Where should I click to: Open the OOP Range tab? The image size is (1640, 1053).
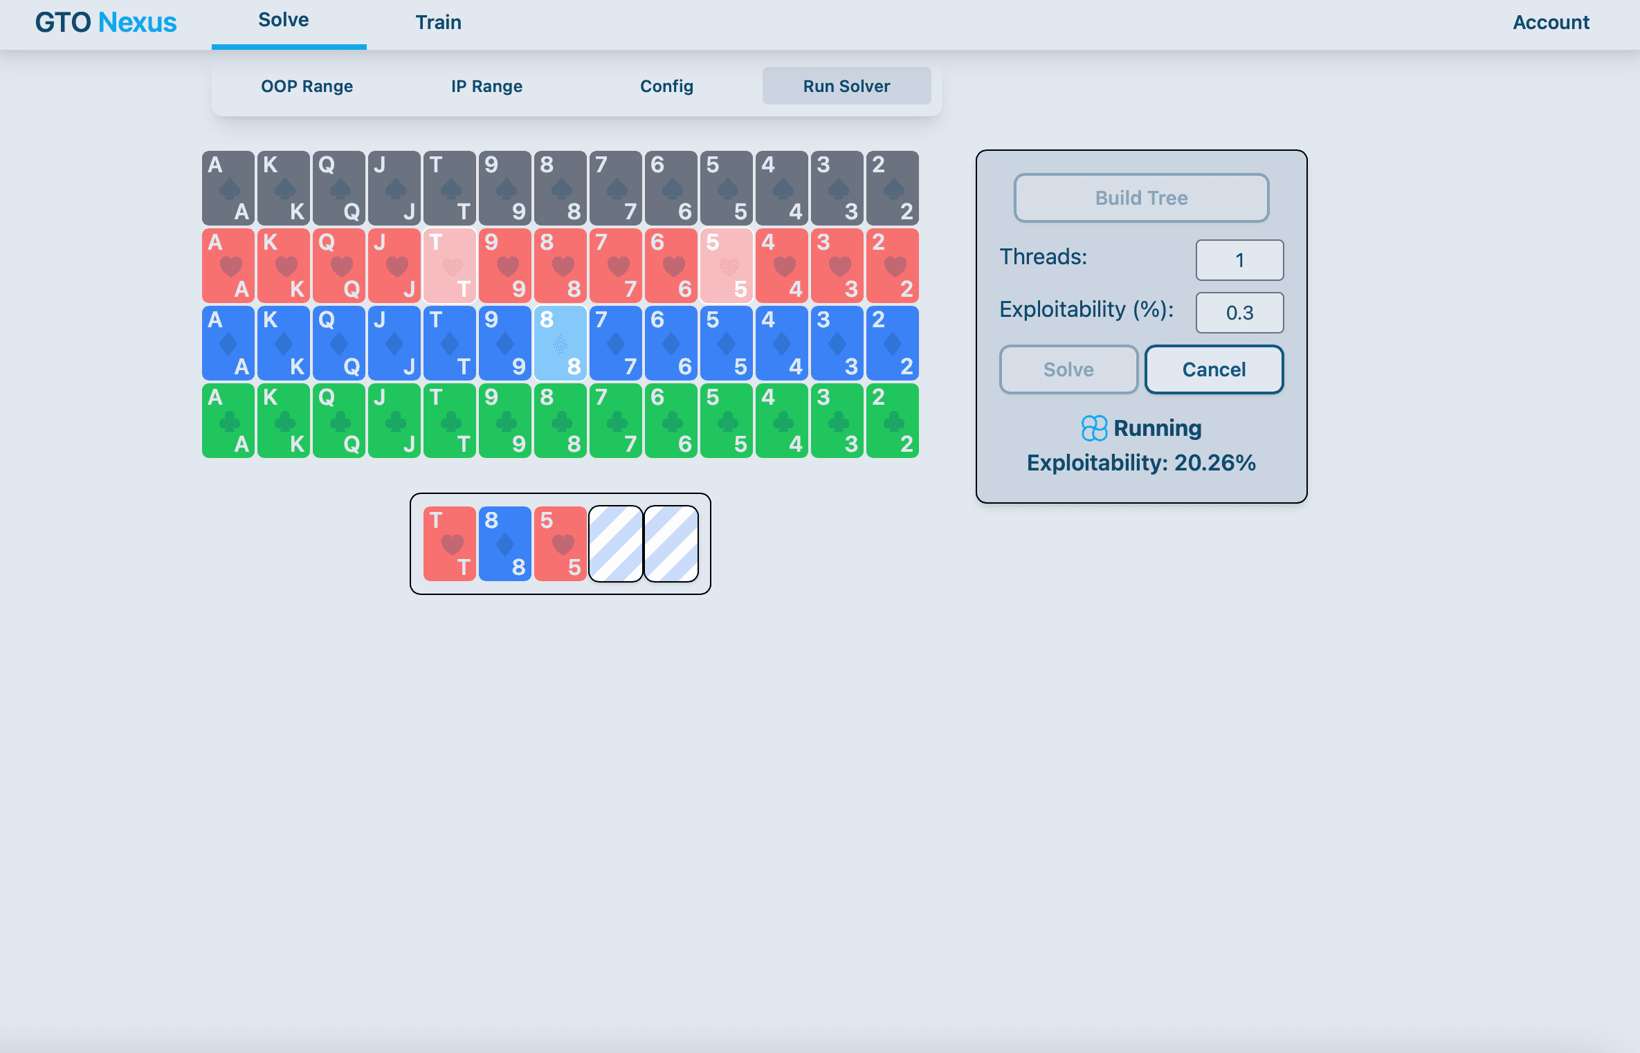coord(307,86)
